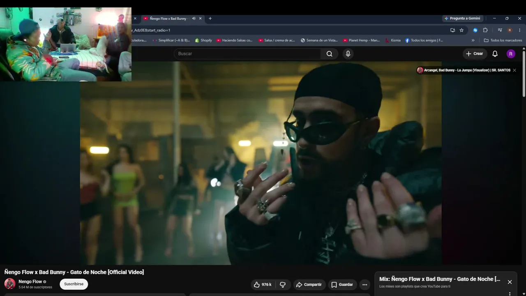The width and height of the screenshot is (526, 296).
Task: Click the Gato de Noche video player
Action: point(261,163)
